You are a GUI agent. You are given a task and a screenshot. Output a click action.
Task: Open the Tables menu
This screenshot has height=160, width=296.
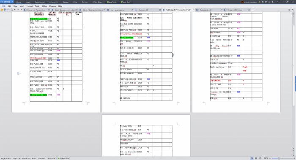pos(44,6)
